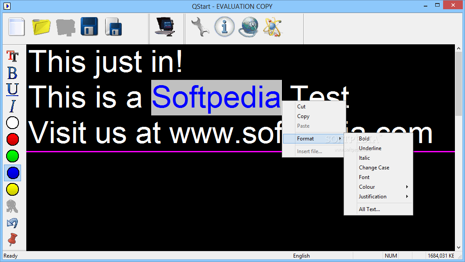Click the greyed-out folder icon
The image size is (465, 262).
point(66,28)
